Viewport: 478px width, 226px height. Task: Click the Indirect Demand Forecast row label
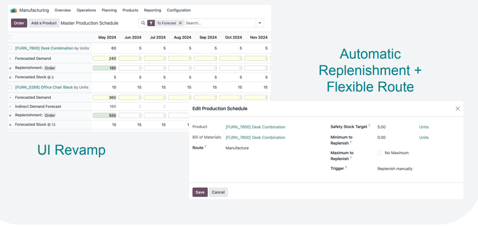point(38,107)
